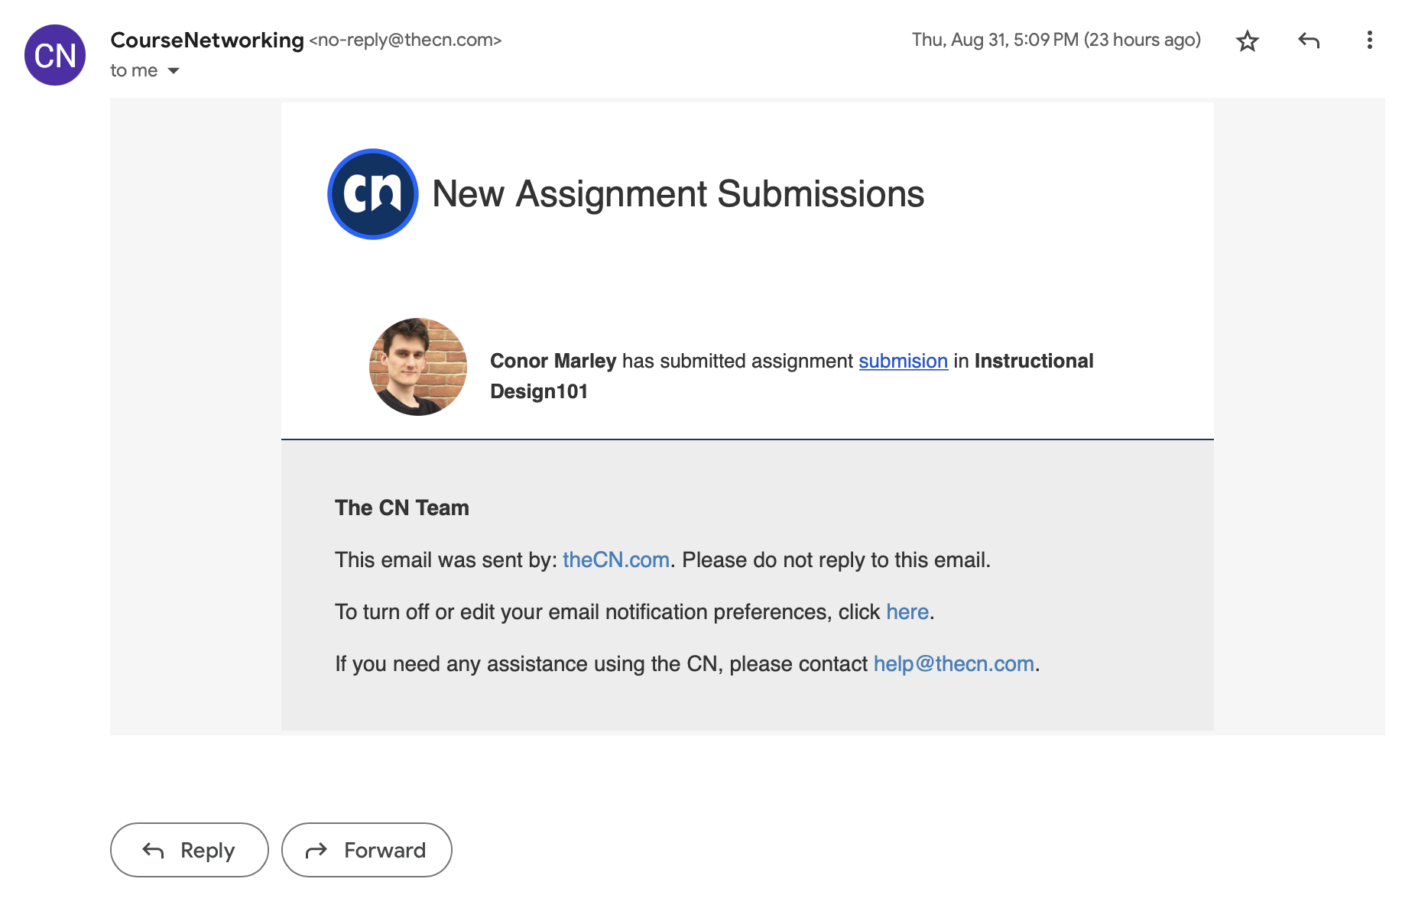Click 'to me' recipient text
The height and width of the screenshot is (908, 1402).
(134, 71)
